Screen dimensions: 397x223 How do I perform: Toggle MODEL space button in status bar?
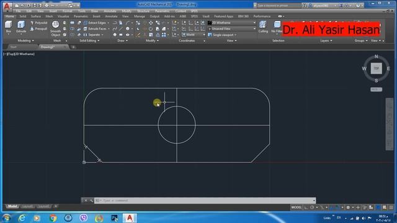(x=297, y=208)
